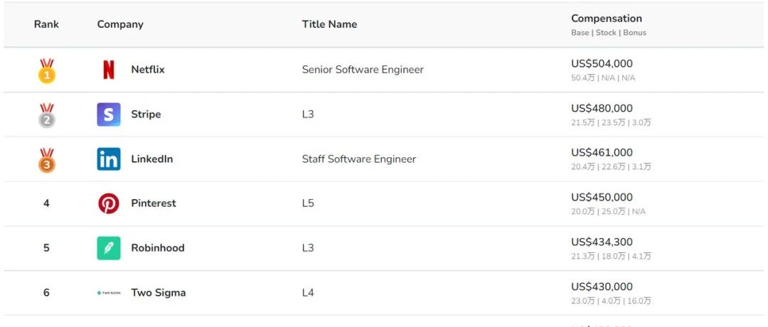Click the silver second-place medal icon

(46, 115)
